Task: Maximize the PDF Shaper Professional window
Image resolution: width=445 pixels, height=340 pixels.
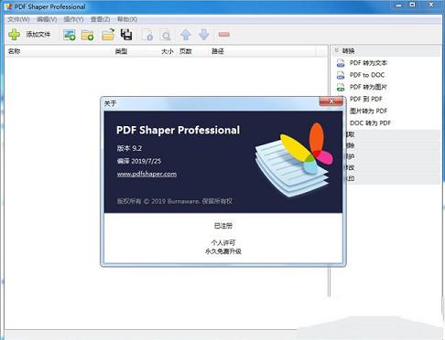Action: (412, 5)
